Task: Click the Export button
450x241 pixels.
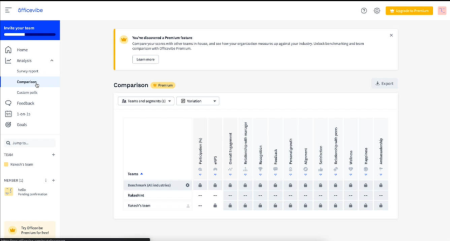Action: 384,84
